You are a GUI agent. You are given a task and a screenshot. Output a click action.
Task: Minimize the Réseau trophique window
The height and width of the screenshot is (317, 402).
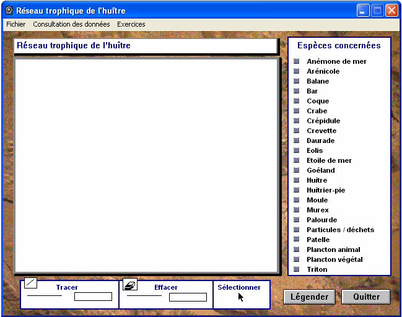click(363, 11)
